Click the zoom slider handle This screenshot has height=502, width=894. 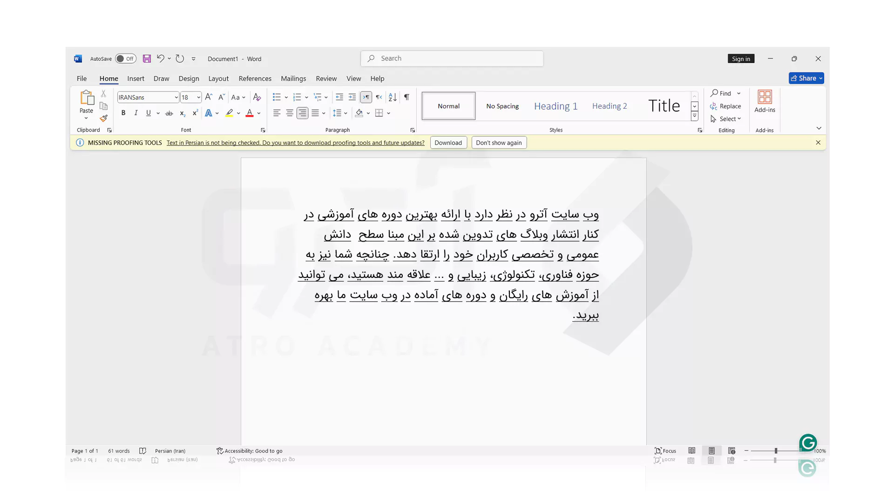click(x=776, y=451)
